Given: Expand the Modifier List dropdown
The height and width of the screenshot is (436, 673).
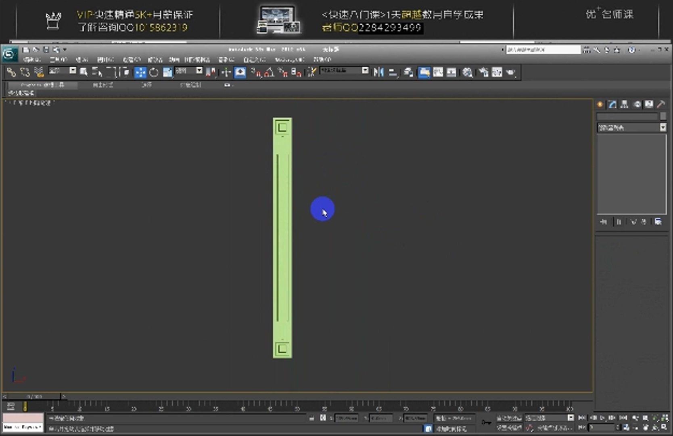Looking at the screenshot, I should [631, 128].
